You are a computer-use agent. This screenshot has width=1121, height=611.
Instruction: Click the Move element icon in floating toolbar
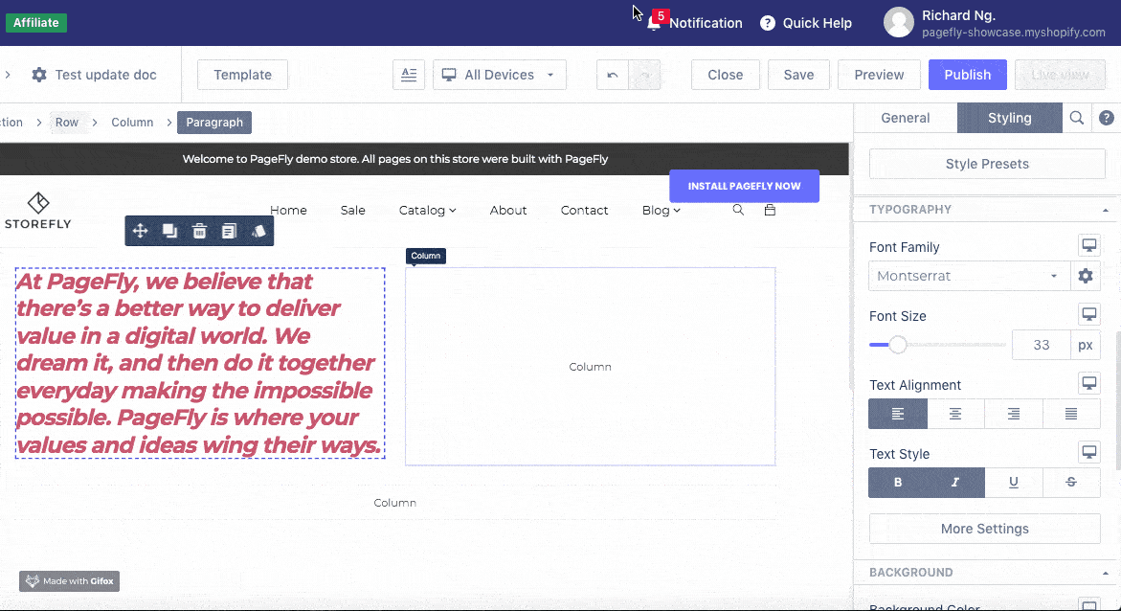140,231
